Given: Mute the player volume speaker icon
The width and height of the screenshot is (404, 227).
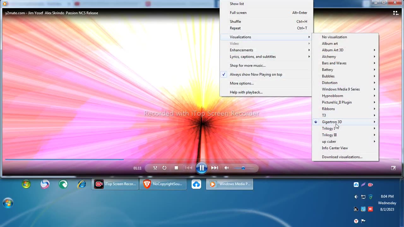Looking at the screenshot, I should pos(227,168).
